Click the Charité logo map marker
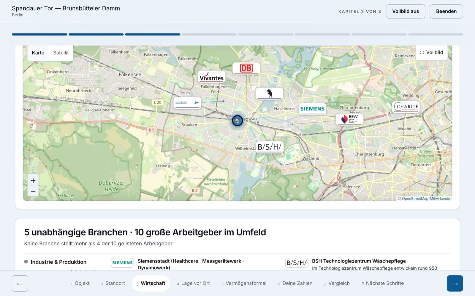This screenshot has width=475, height=296. tap(406, 107)
